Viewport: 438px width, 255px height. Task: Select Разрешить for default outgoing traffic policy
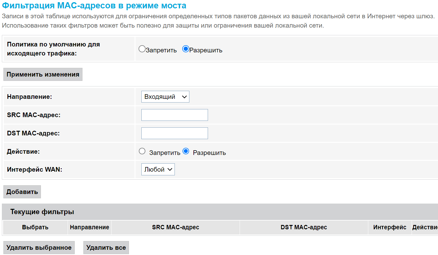coord(186,49)
